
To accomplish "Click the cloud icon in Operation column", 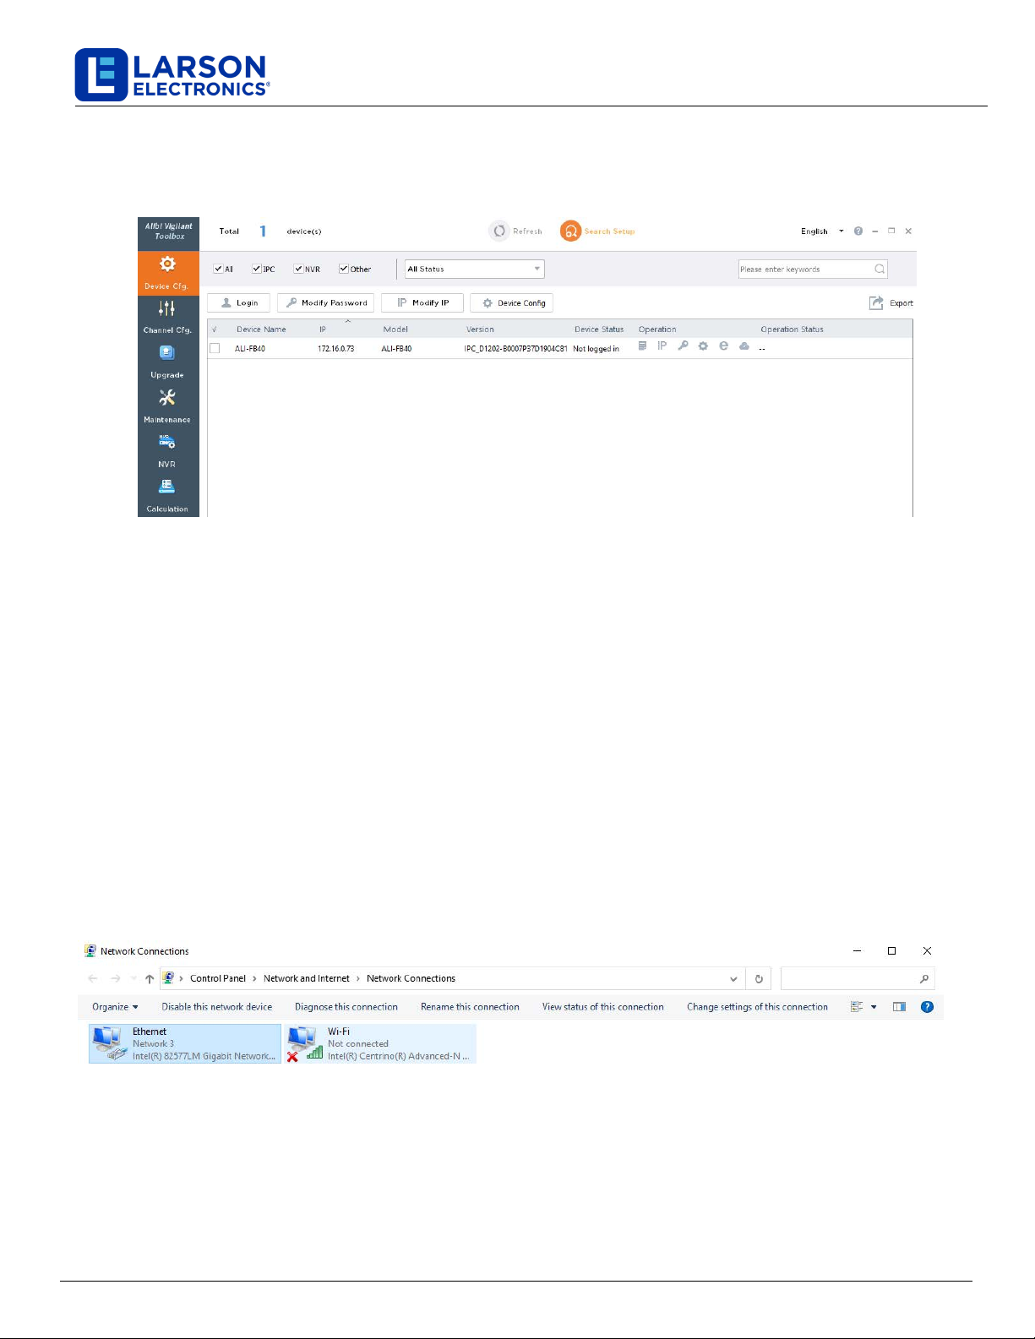I will pos(744,346).
